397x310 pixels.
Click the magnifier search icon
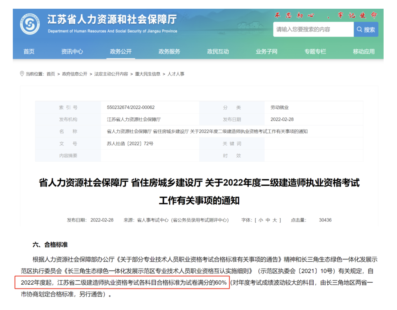click(x=359, y=29)
